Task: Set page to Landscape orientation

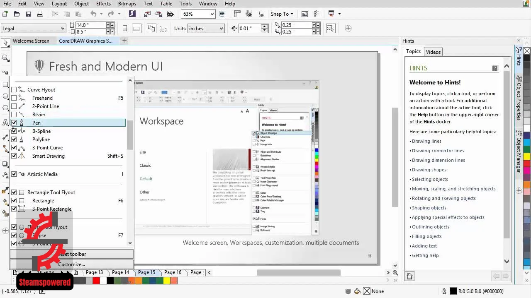Action: pos(136,29)
